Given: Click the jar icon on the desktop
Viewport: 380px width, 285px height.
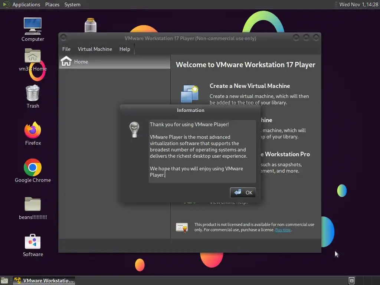Looking at the screenshot, I should [x=91, y=25].
